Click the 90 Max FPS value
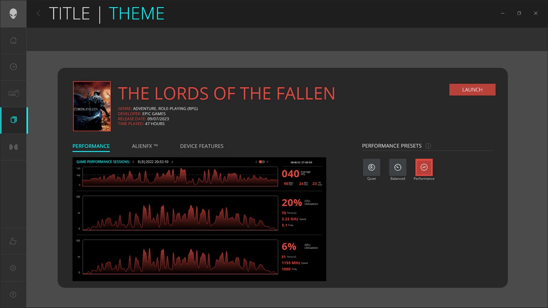548x308 pixels. click(x=286, y=184)
